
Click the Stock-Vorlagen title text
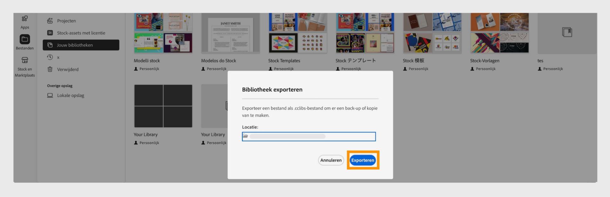click(x=485, y=61)
